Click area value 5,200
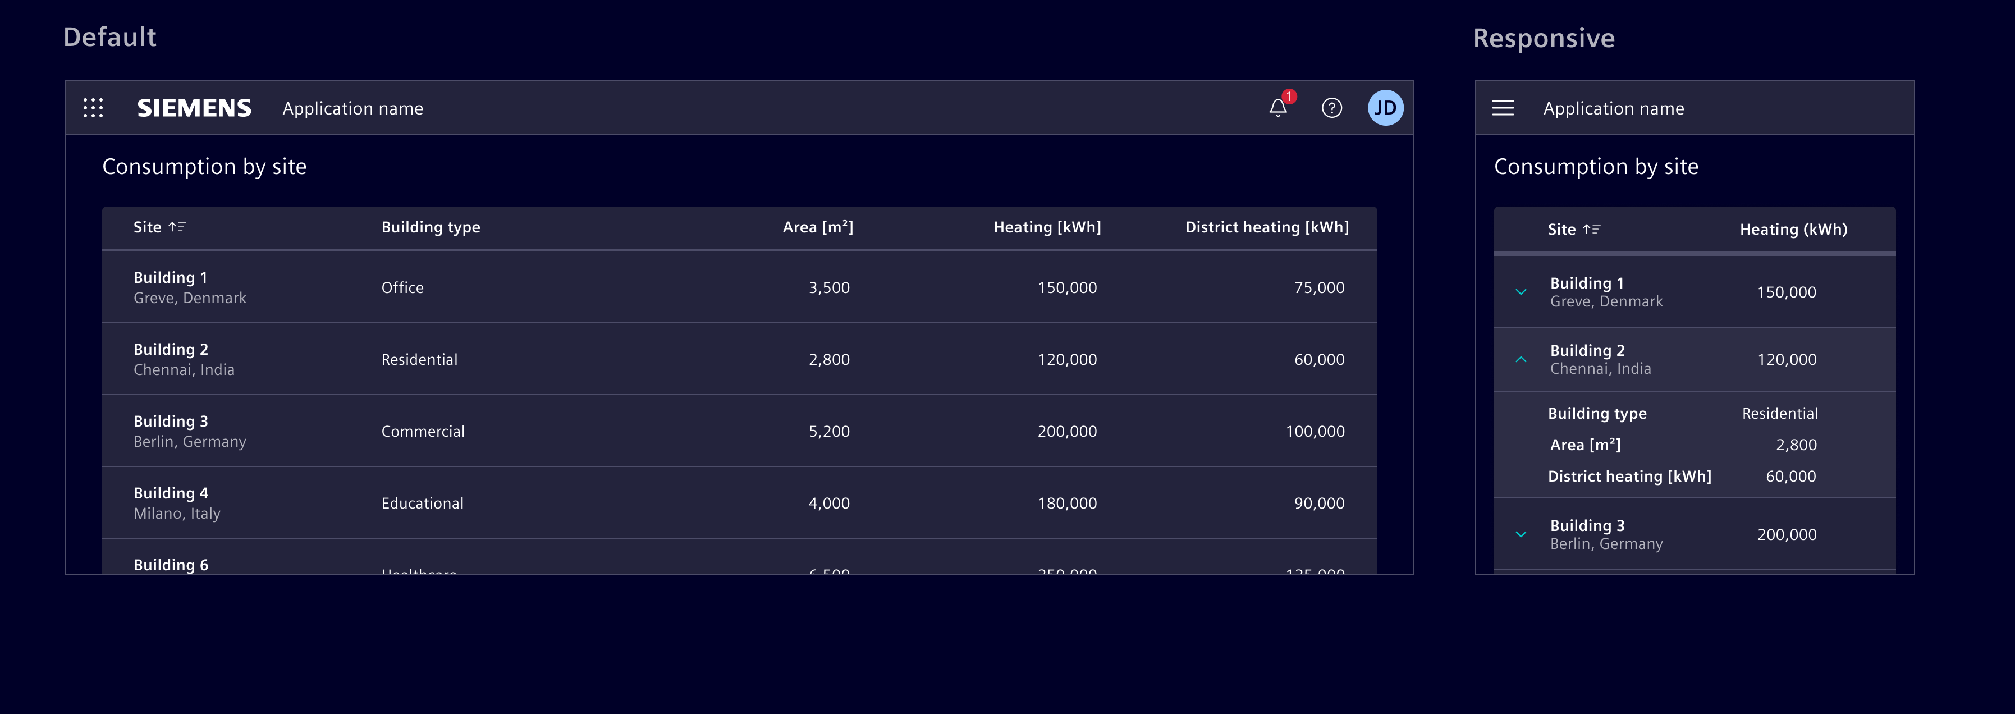This screenshot has width=2015, height=714. click(x=829, y=432)
